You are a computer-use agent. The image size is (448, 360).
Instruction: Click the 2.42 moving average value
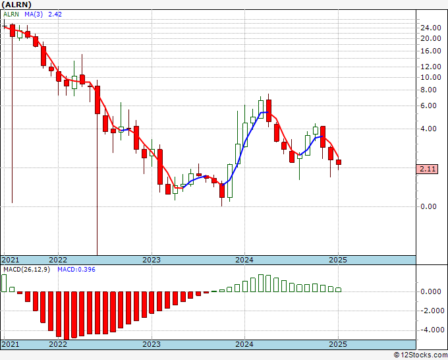[x=55, y=15]
